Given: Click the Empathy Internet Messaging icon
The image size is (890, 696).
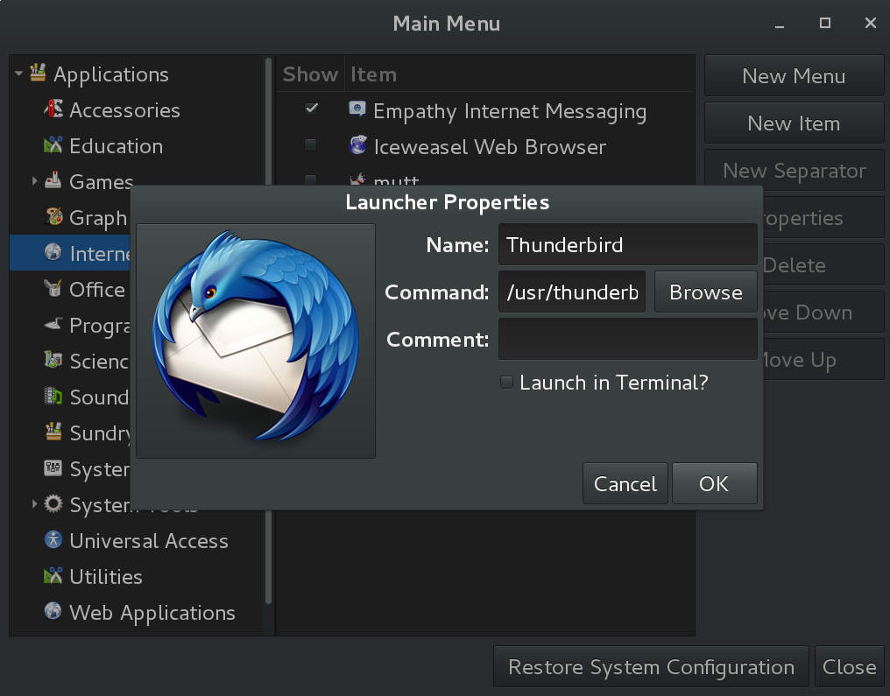Looking at the screenshot, I should point(357,109).
